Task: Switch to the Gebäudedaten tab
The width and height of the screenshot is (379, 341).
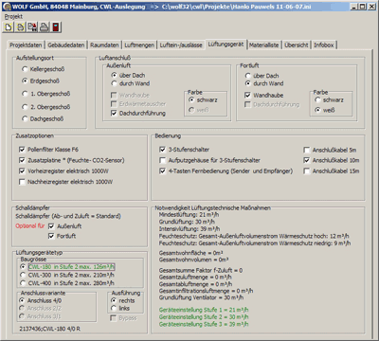Action: pyautogui.click(x=66, y=45)
